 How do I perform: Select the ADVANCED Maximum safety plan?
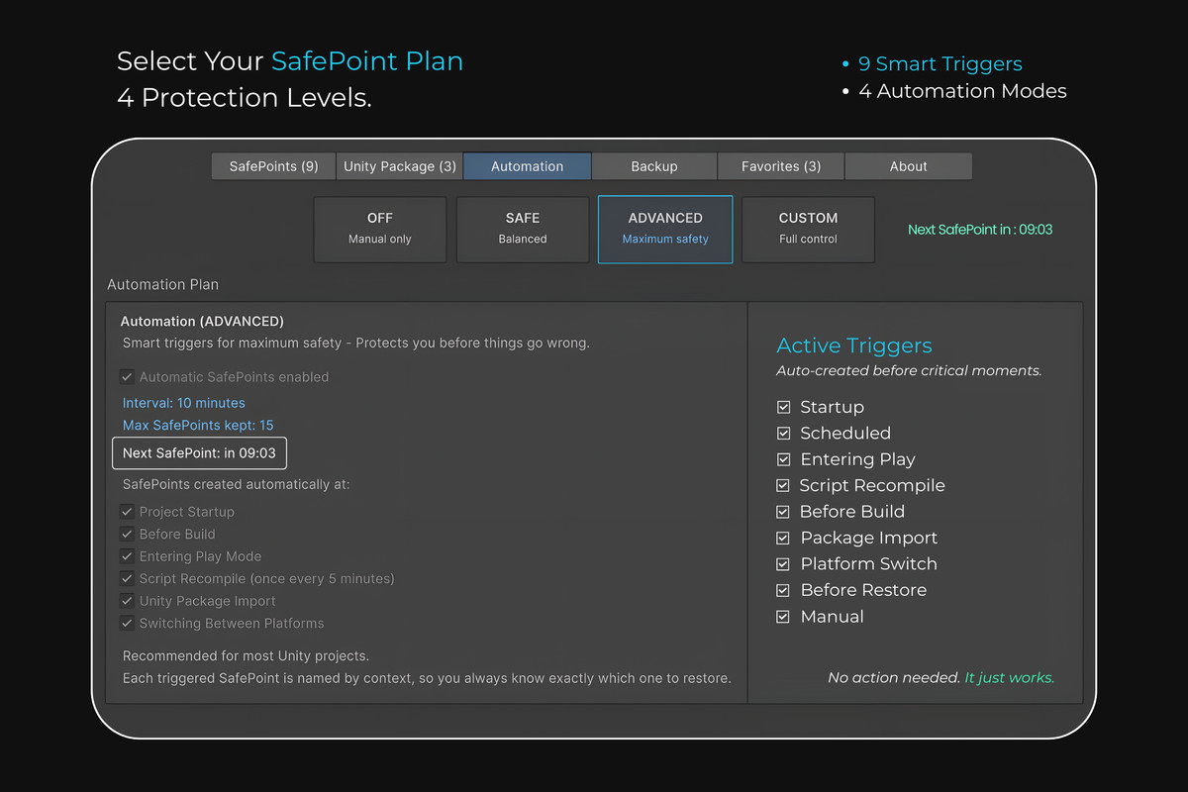coord(665,229)
